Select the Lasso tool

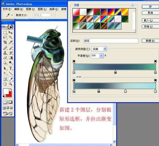5,37
